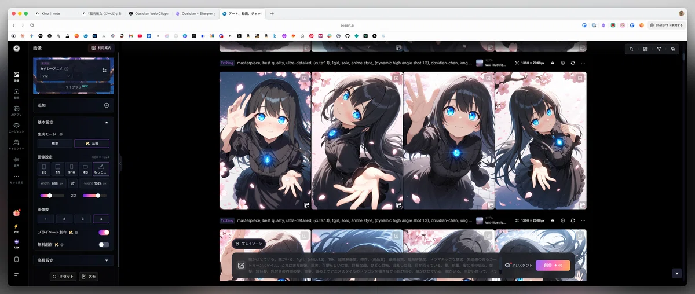Choose the 1:1 aspect ratio
This screenshot has height=294, width=695.
pos(58,169)
